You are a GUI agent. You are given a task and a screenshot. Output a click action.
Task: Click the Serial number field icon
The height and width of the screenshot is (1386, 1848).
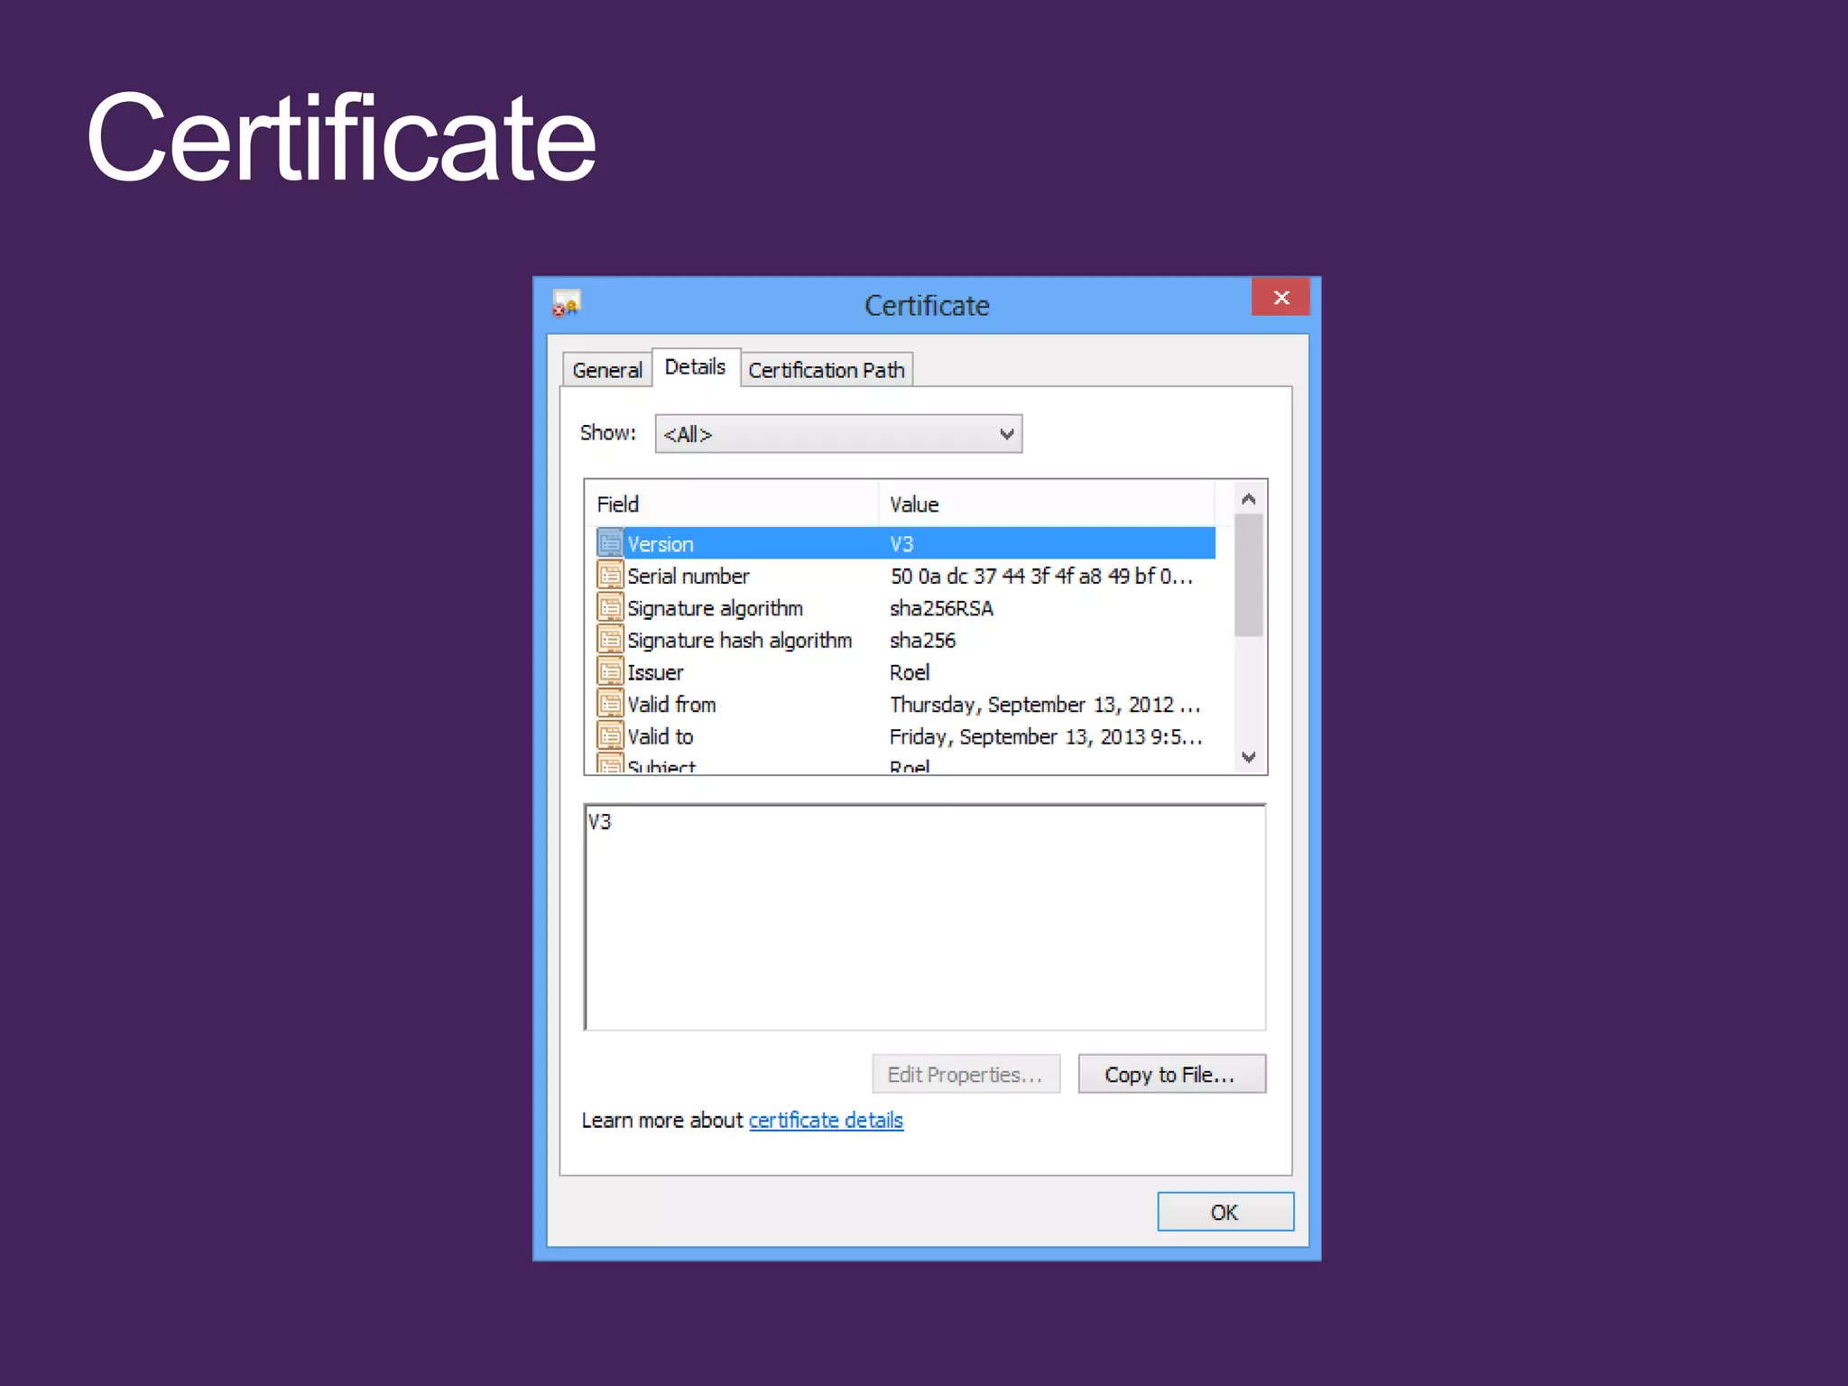(610, 576)
